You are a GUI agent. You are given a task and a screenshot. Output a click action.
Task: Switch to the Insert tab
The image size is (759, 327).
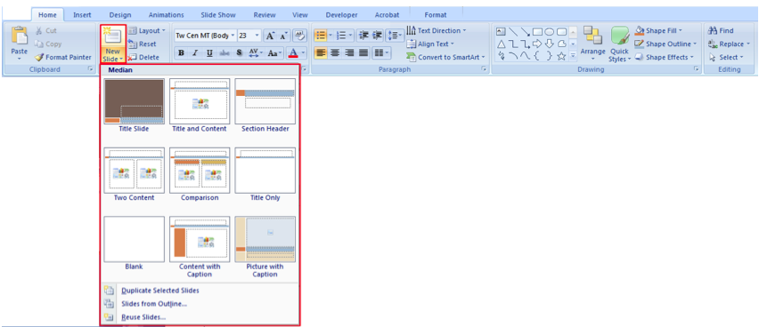82,15
